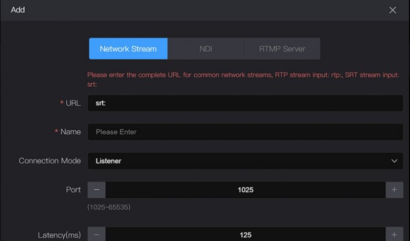Click the Latency value 125 field
The height and width of the screenshot is (241, 410).
click(245, 234)
